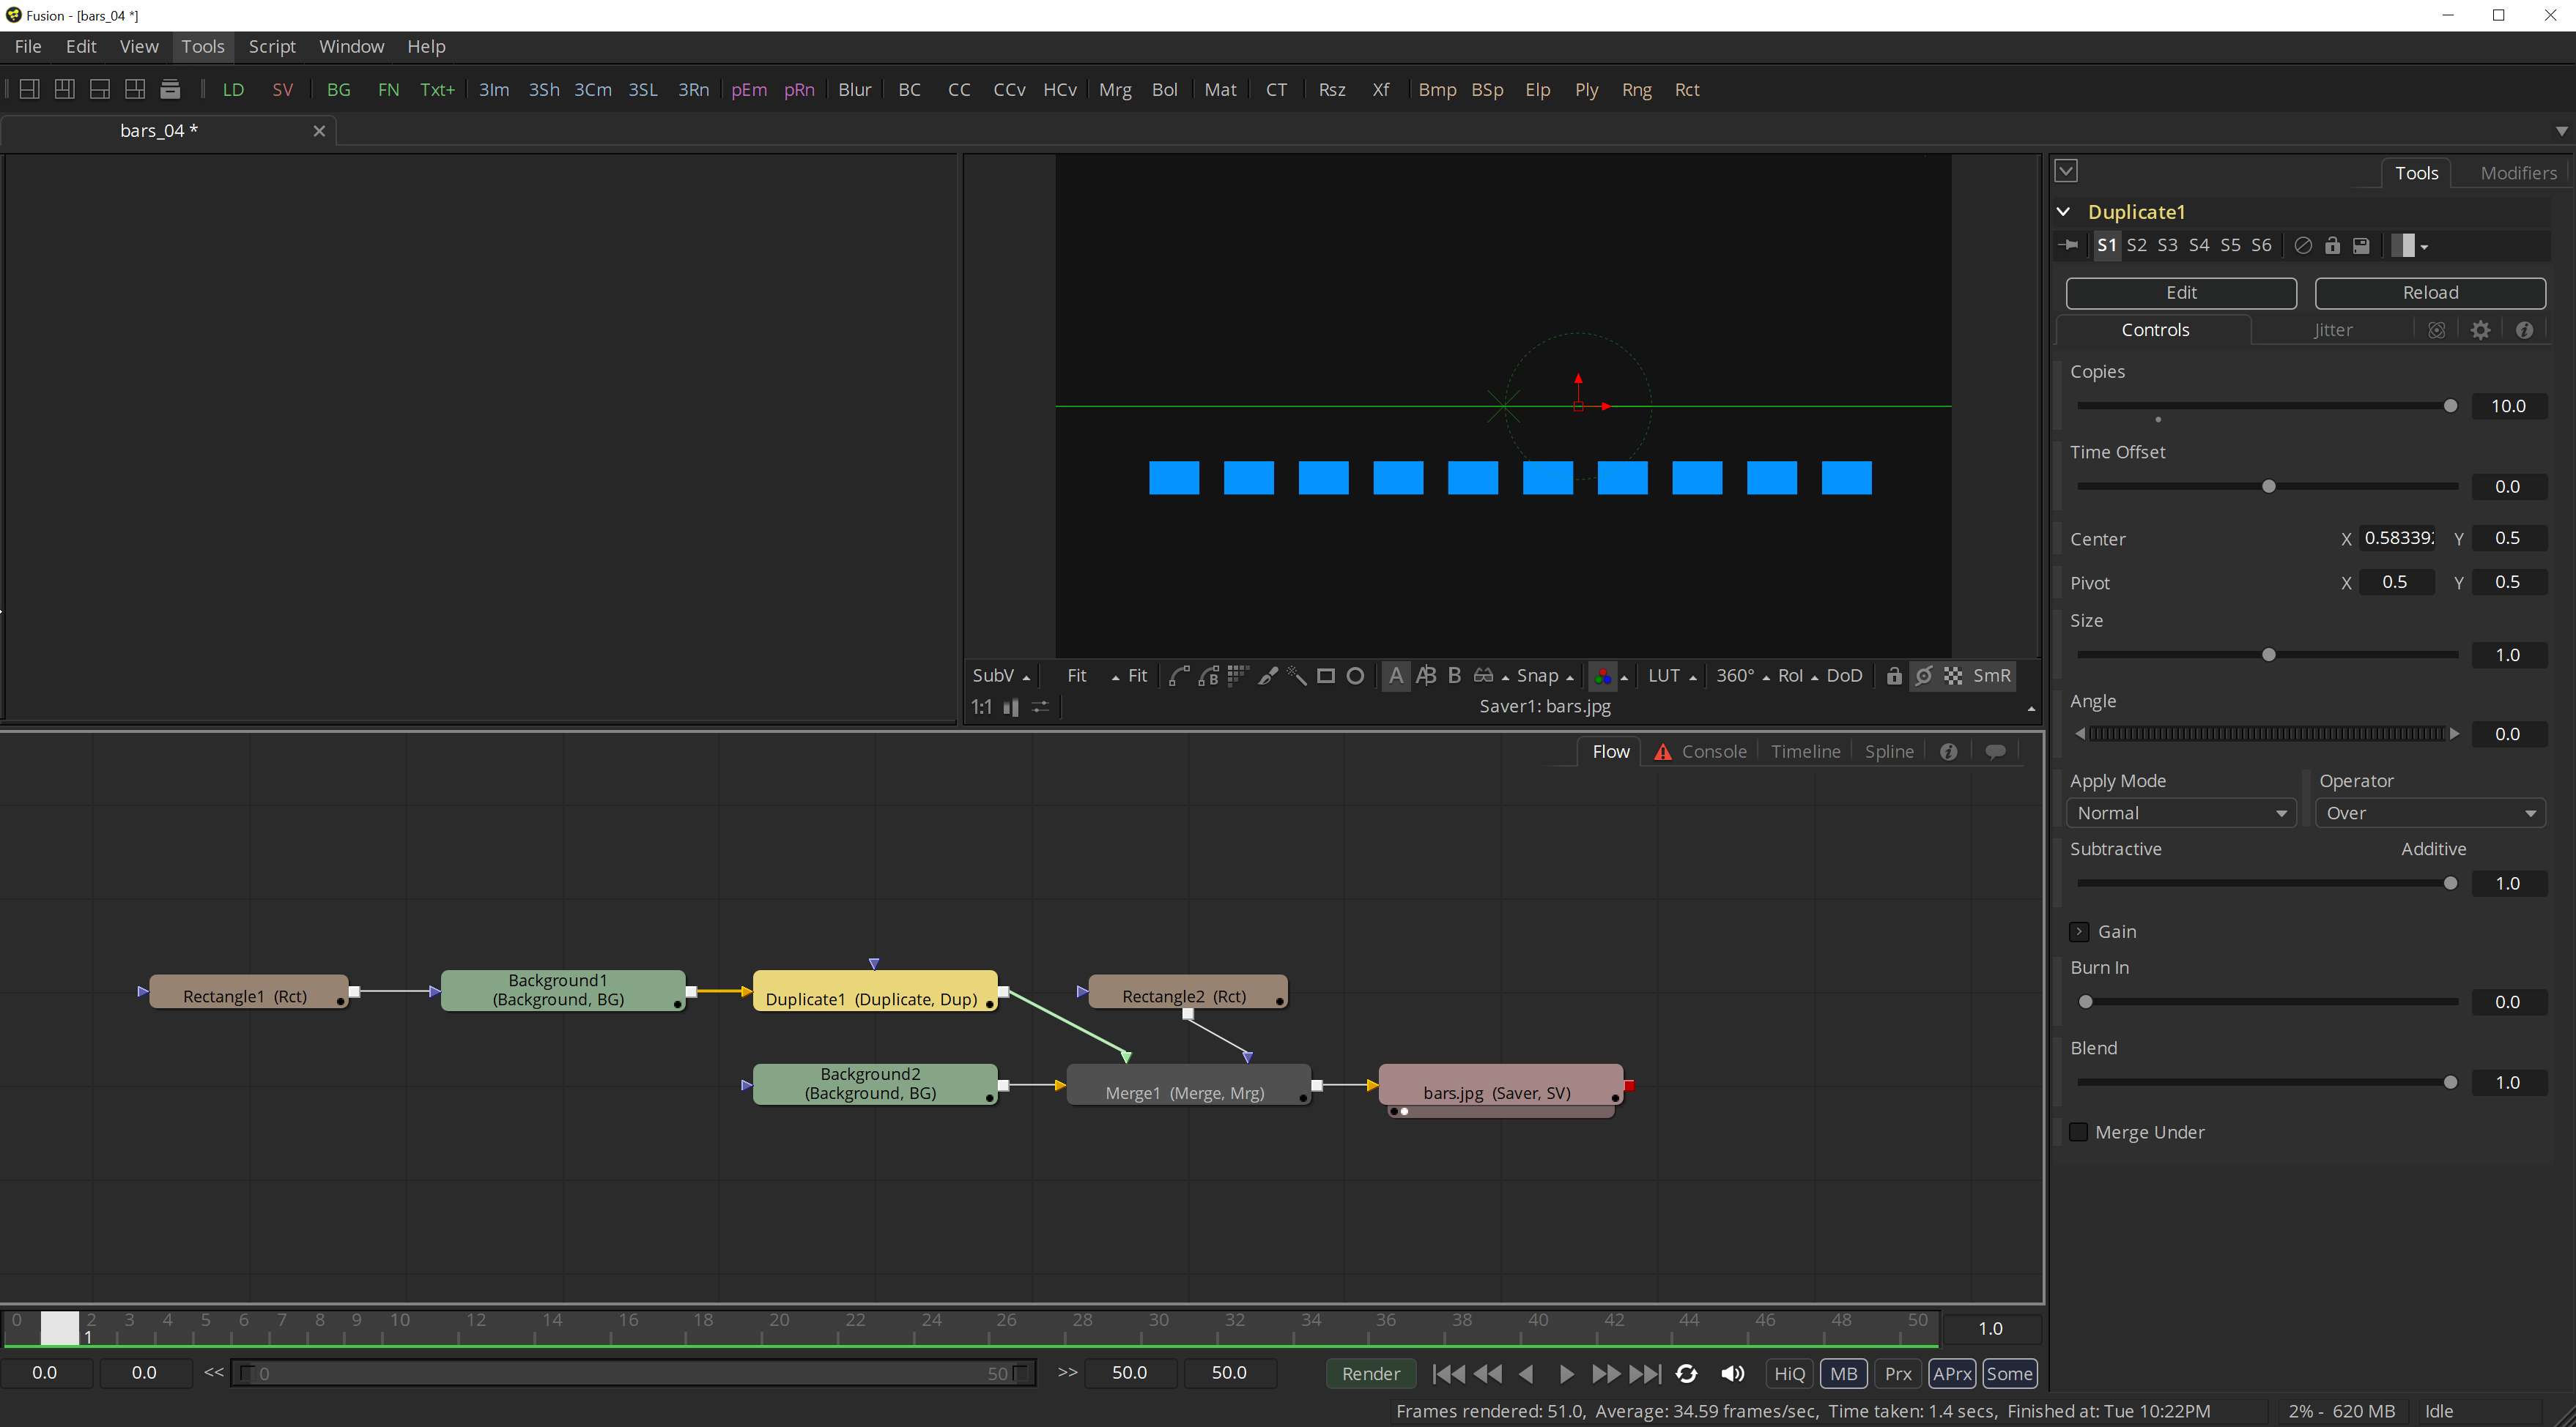2576x1427 pixels.
Task: Open the LUT dropdown menu
Action: [x=1672, y=676]
